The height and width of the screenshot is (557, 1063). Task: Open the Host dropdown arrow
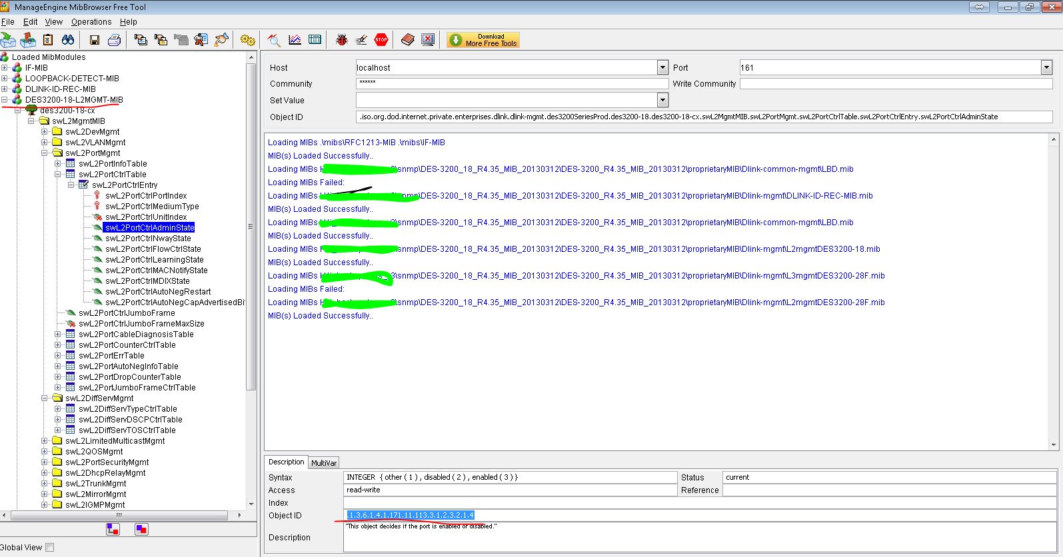(x=662, y=67)
